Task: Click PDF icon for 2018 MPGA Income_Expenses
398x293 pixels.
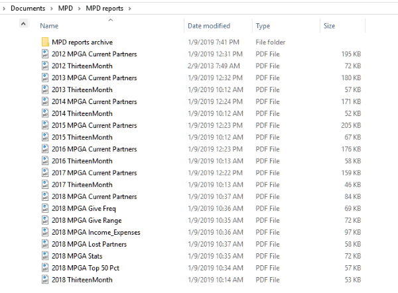Action: (x=45, y=233)
